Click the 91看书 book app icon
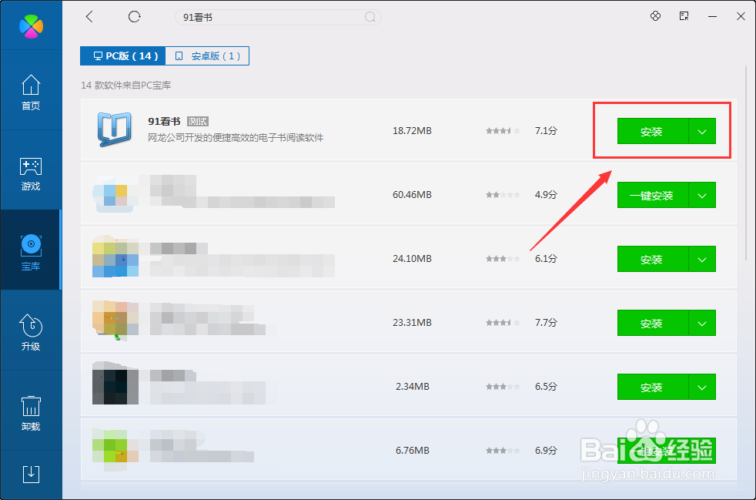Image resolution: width=756 pixels, height=500 pixels. coord(114,129)
